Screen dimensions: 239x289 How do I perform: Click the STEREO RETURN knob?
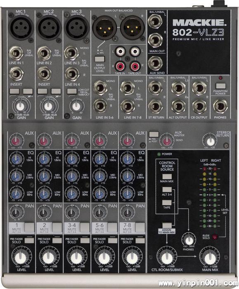coord(211,141)
